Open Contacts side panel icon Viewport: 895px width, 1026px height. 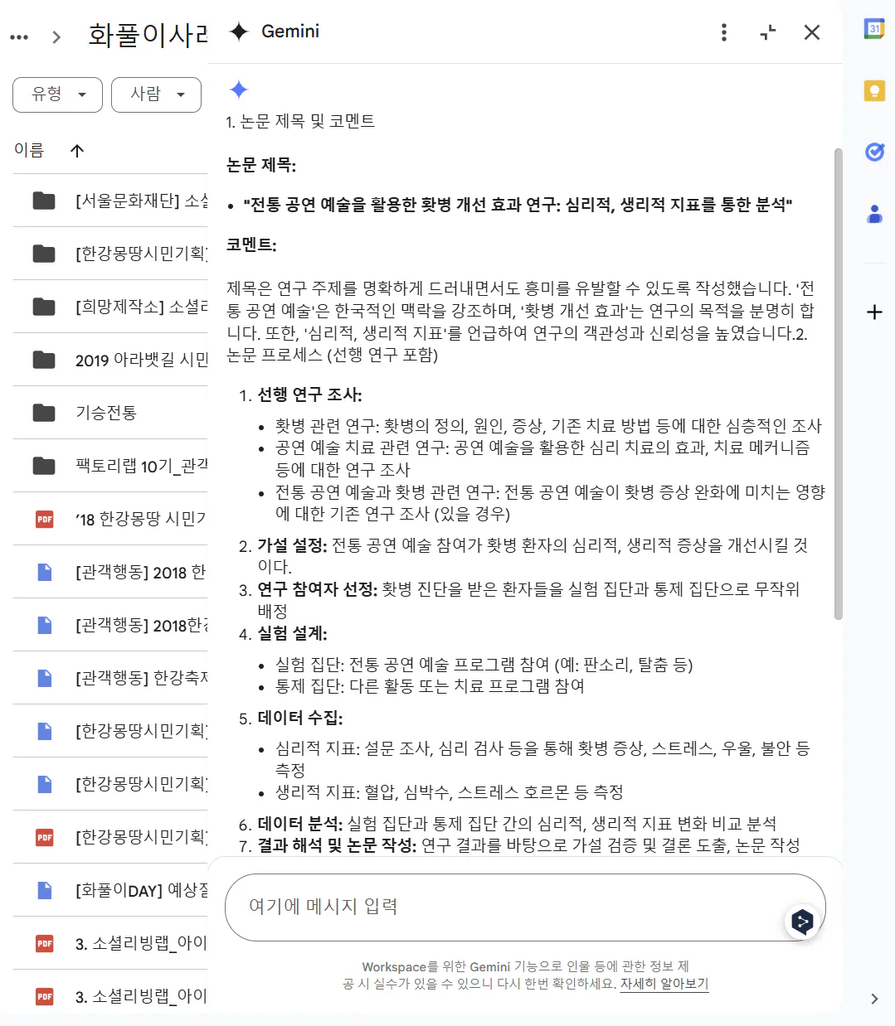[x=874, y=214]
